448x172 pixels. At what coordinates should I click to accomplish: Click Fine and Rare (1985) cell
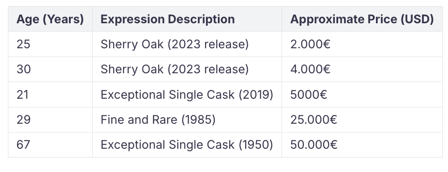coord(187,119)
